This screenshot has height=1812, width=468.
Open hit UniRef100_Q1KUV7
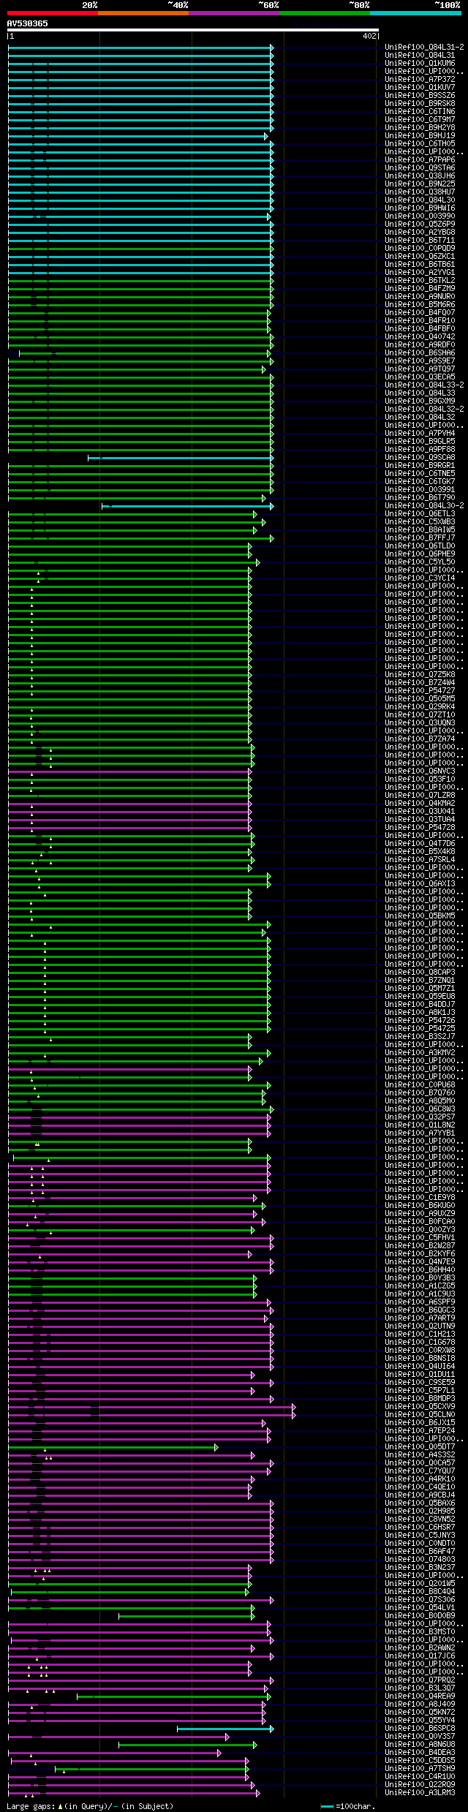(420, 87)
